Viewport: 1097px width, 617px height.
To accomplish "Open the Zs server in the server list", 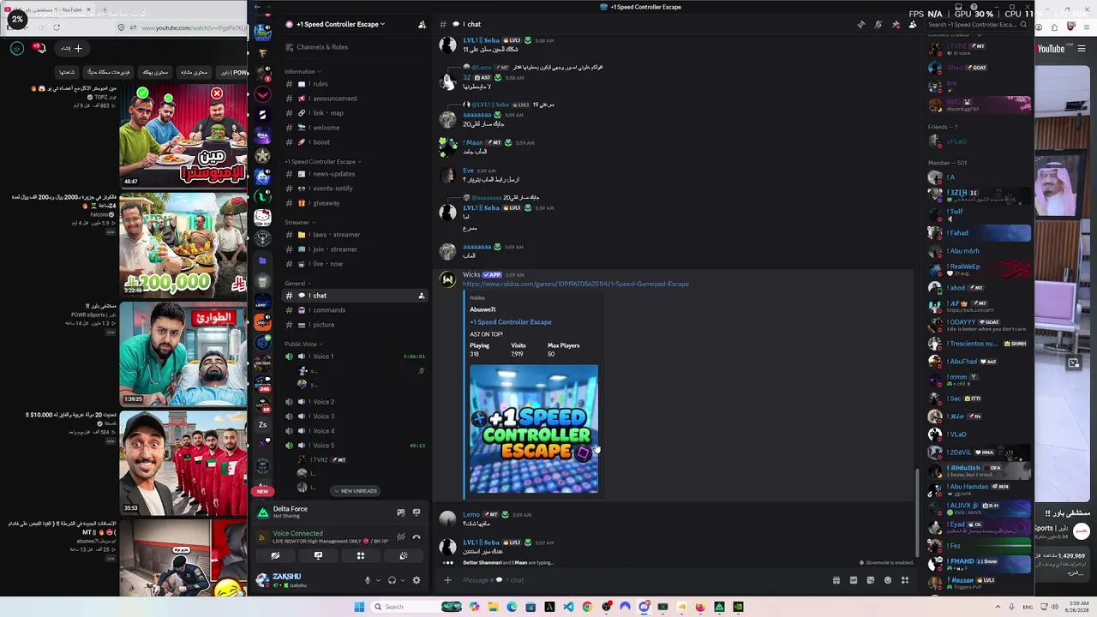I will point(263,425).
